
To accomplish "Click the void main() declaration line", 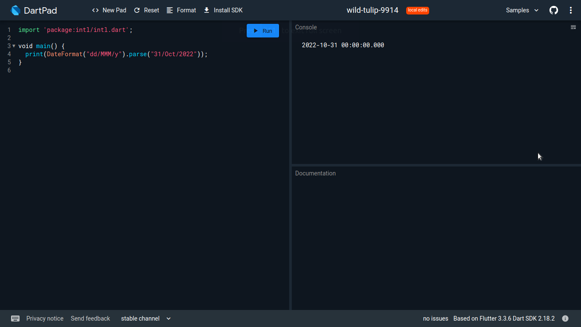I will pyautogui.click(x=42, y=46).
